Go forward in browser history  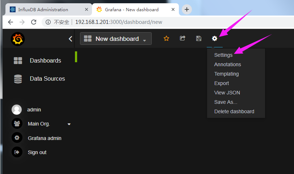pyautogui.click(x=22, y=22)
